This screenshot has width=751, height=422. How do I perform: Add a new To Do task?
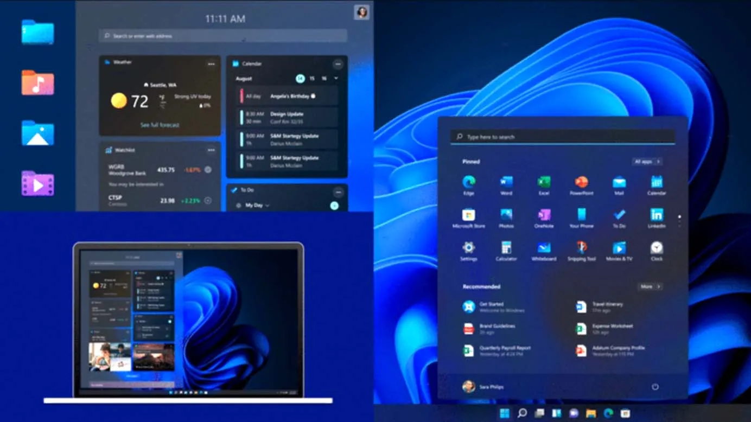click(x=334, y=206)
